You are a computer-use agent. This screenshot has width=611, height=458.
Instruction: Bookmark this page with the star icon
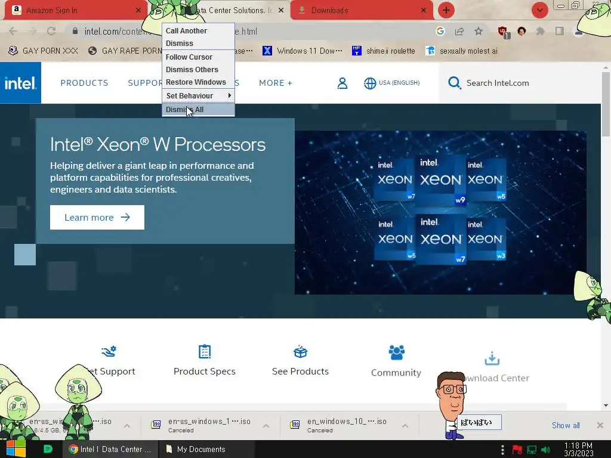[x=479, y=31]
